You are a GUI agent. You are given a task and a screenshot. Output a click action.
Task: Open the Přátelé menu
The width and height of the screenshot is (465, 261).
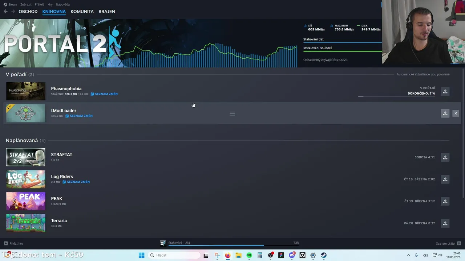(x=40, y=4)
